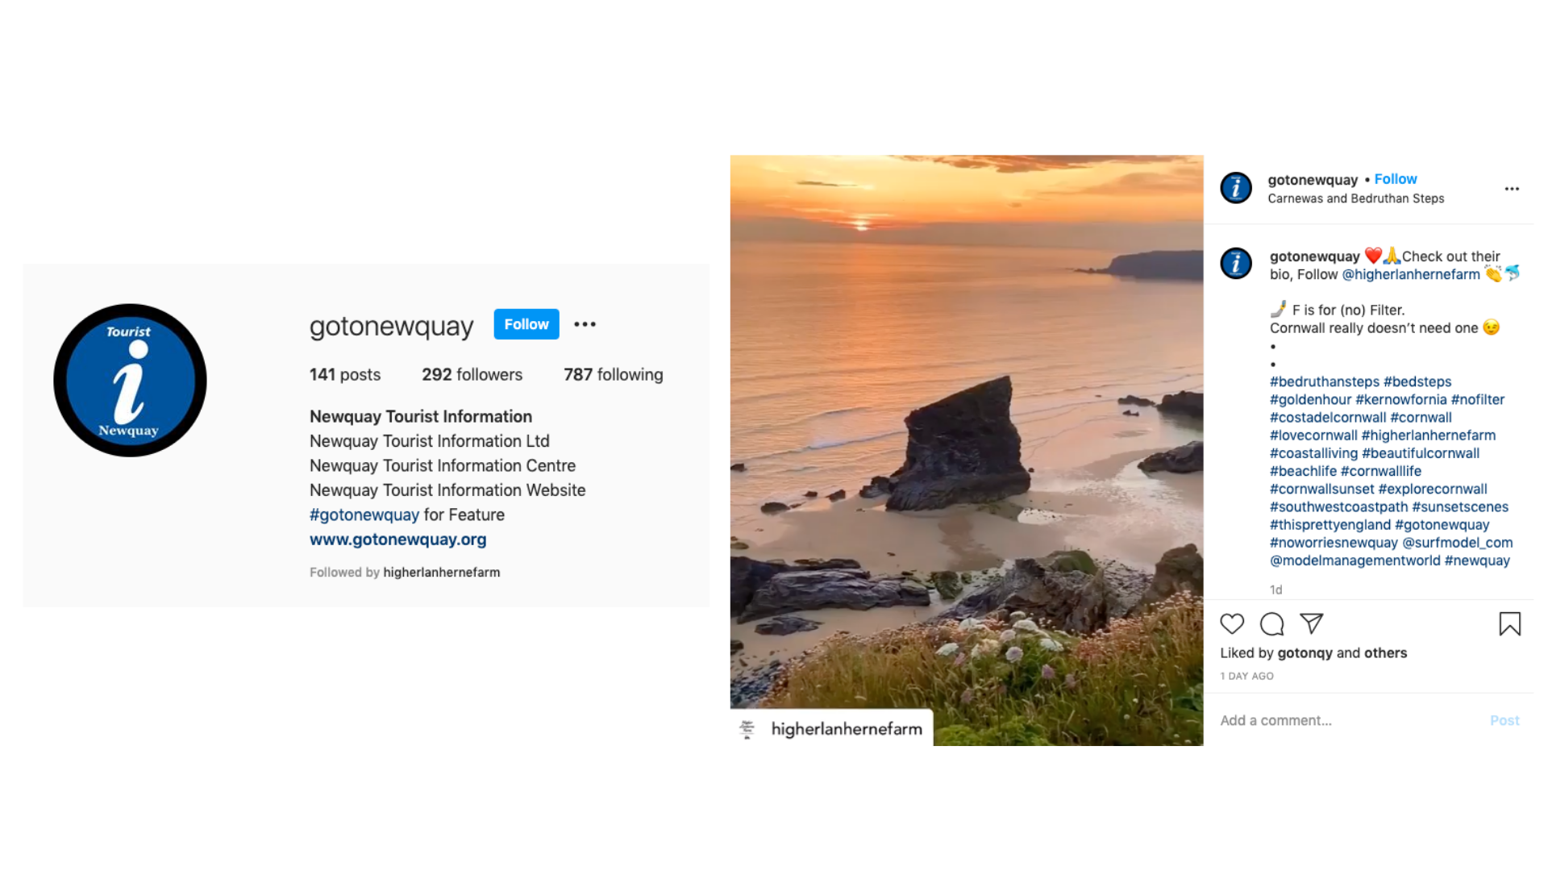Like the post with heart icon
1548x871 pixels.
pos(1231,623)
